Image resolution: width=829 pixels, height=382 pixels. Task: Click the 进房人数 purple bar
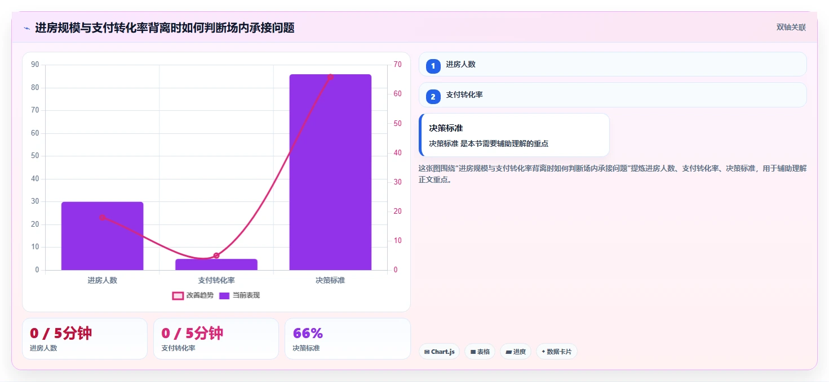point(103,236)
